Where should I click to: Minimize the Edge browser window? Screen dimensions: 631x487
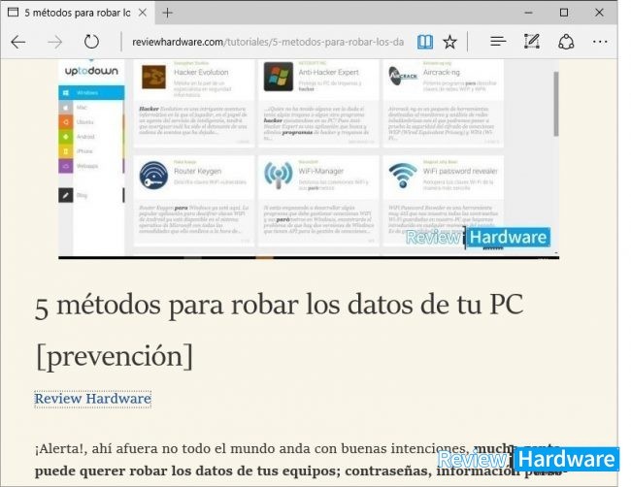[x=529, y=13]
